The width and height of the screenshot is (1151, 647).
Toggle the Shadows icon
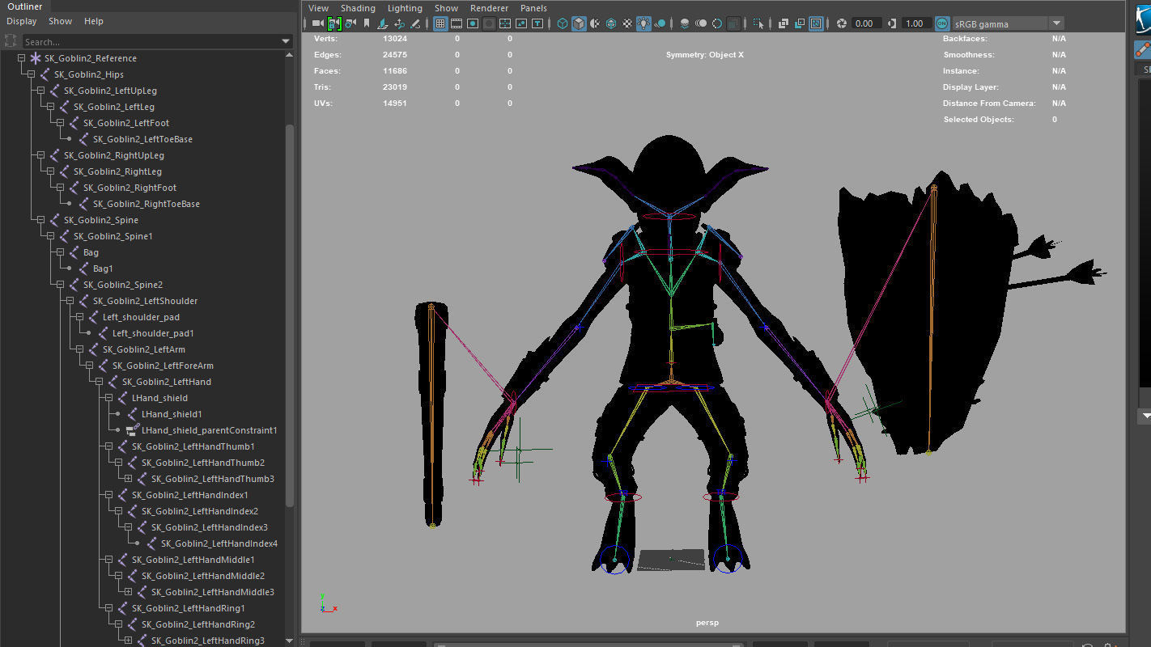pyautogui.click(x=659, y=23)
